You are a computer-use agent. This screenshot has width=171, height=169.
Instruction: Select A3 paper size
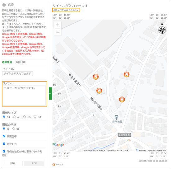point(14,117)
